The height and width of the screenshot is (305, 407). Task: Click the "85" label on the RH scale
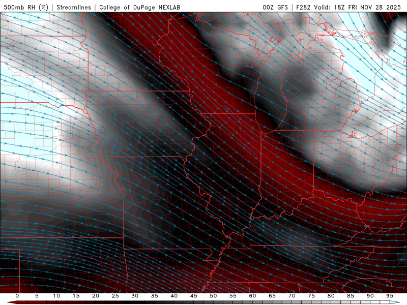351,296
